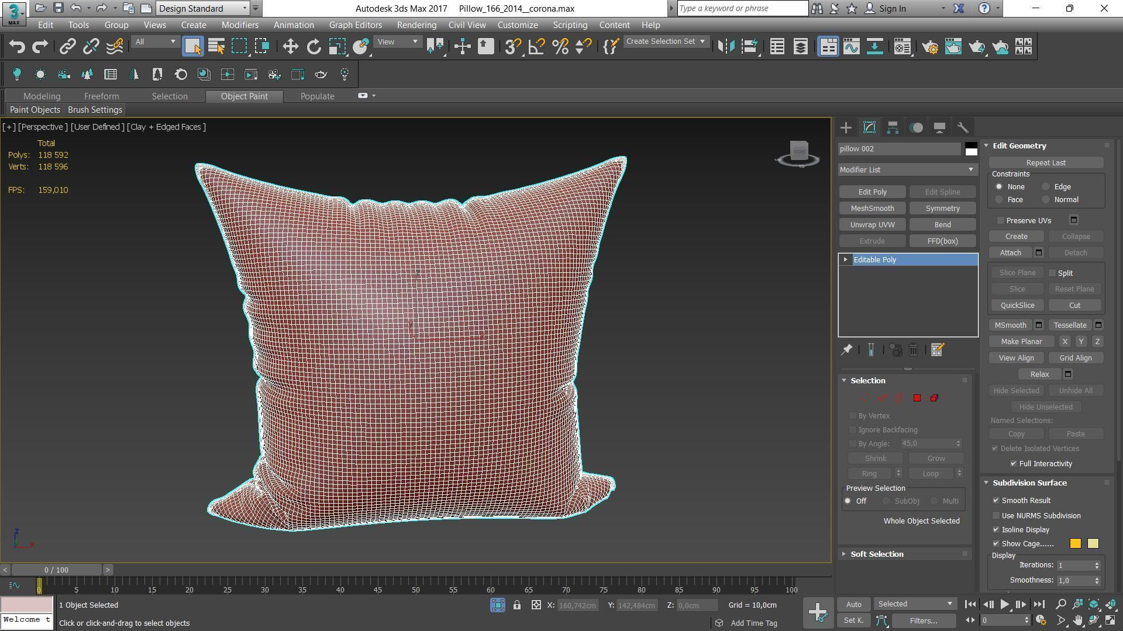
Task: Toggle the Isoline Display checkbox
Action: tap(996, 530)
